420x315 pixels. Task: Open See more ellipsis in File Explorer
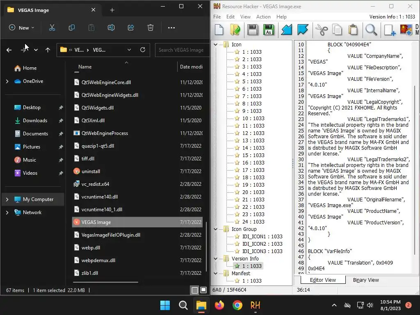tap(171, 27)
